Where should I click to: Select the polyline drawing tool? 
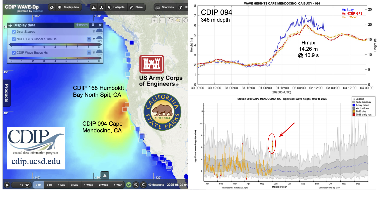170,20
